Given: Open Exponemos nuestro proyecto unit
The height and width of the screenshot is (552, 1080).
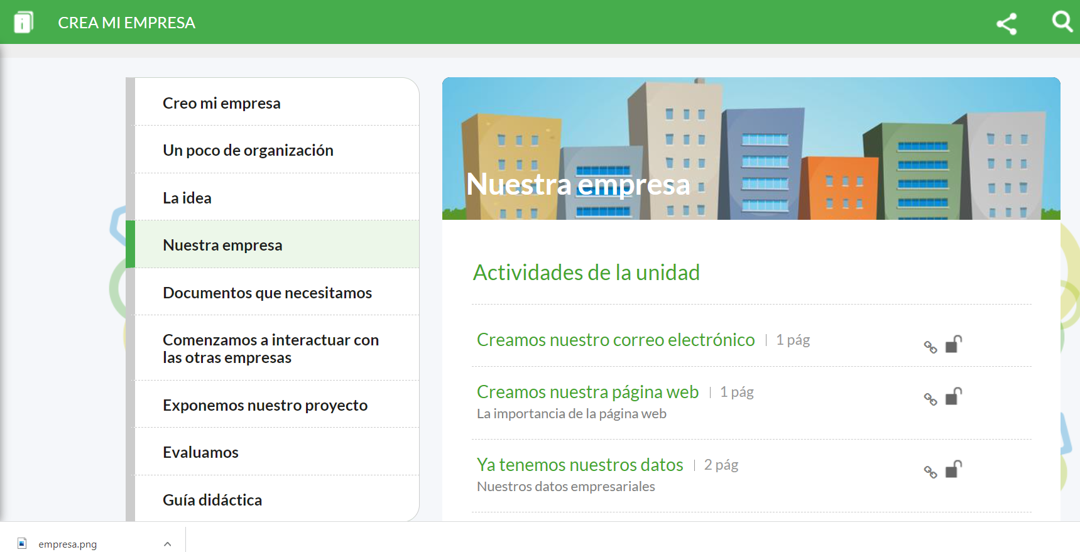Looking at the screenshot, I should 276,404.
